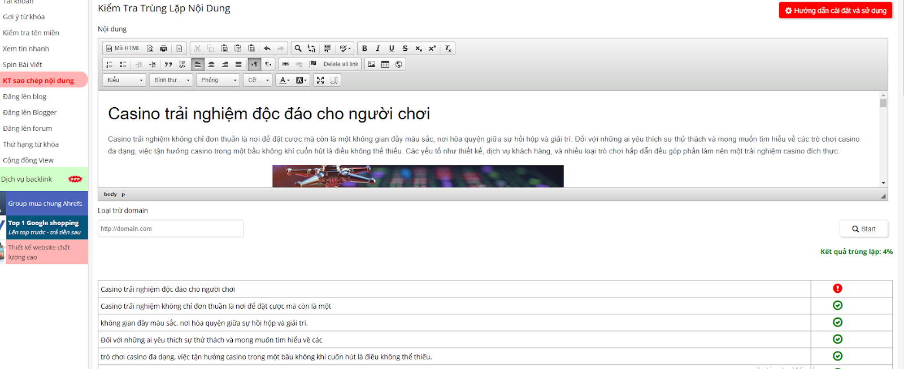Open Gợi ý từ khóa in sidebar
Viewport: 904px width, 369px height.
pyautogui.click(x=24, y=17)
